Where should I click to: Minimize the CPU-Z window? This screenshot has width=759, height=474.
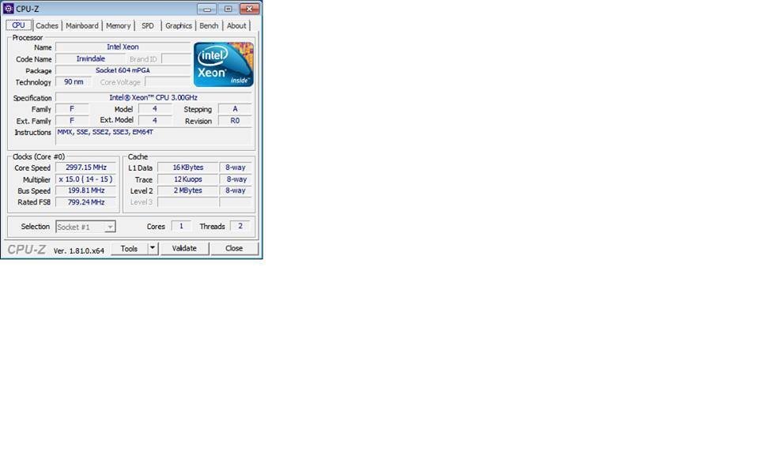pyautogui.click(x=206, y=9)
